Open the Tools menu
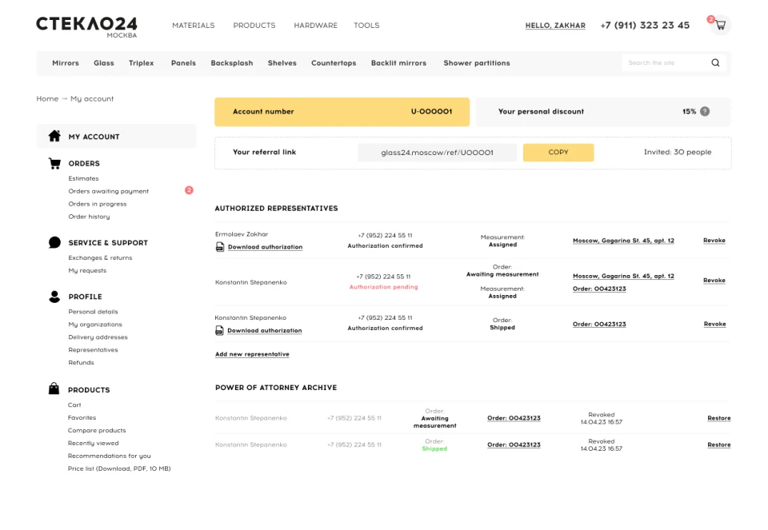768x530 pixels. 366,26
